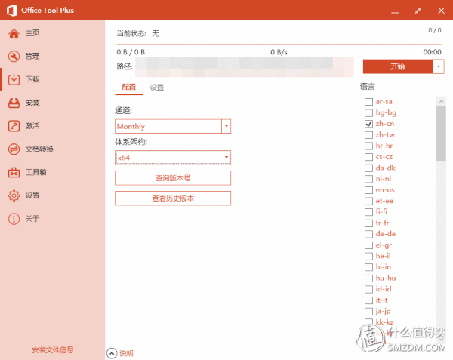This screenshot has width=453, height=360.
Task: Restore down the window size
Action: [418, 11]
